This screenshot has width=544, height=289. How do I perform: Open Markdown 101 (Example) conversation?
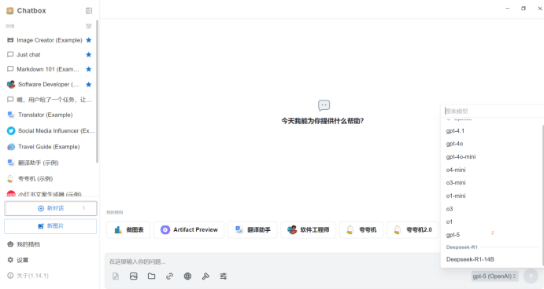(x=50, y=69)
